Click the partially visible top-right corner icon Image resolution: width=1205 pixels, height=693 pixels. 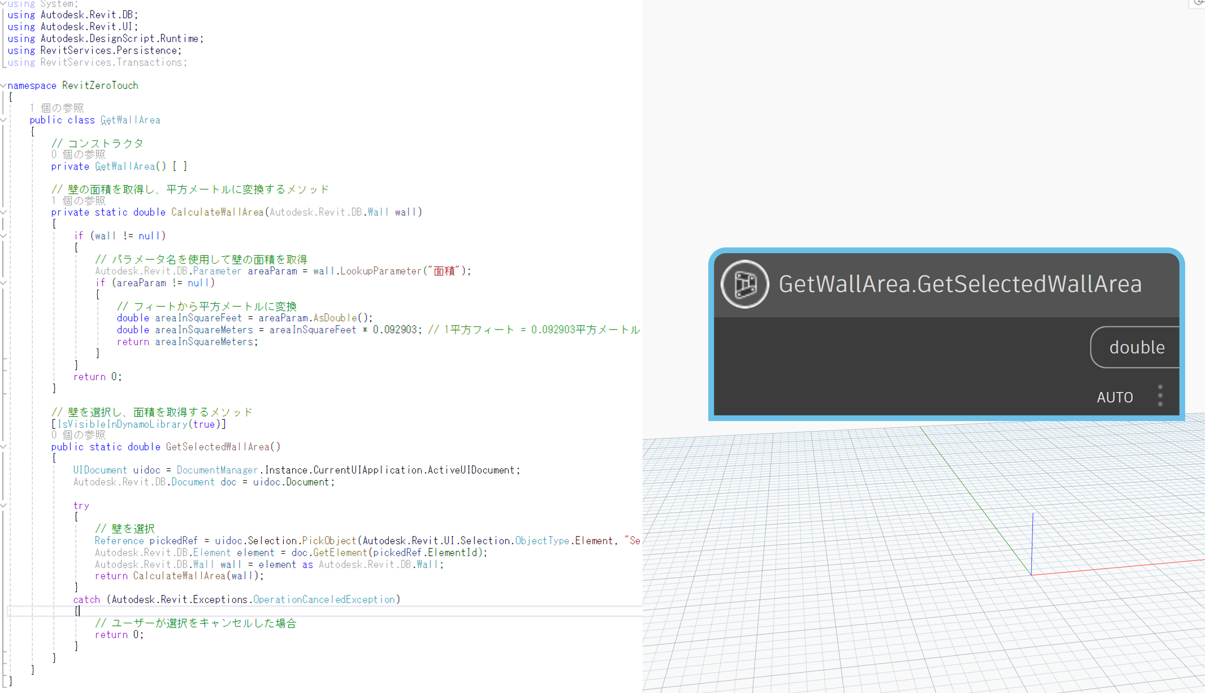point(1199,3)
